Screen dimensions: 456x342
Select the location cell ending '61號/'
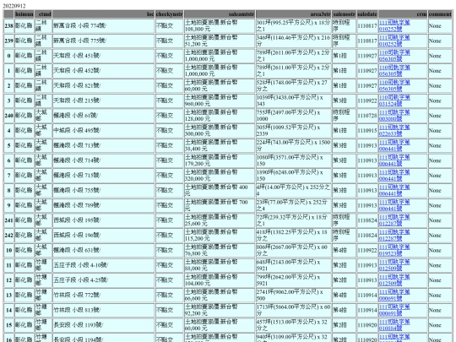pos(103,116)
